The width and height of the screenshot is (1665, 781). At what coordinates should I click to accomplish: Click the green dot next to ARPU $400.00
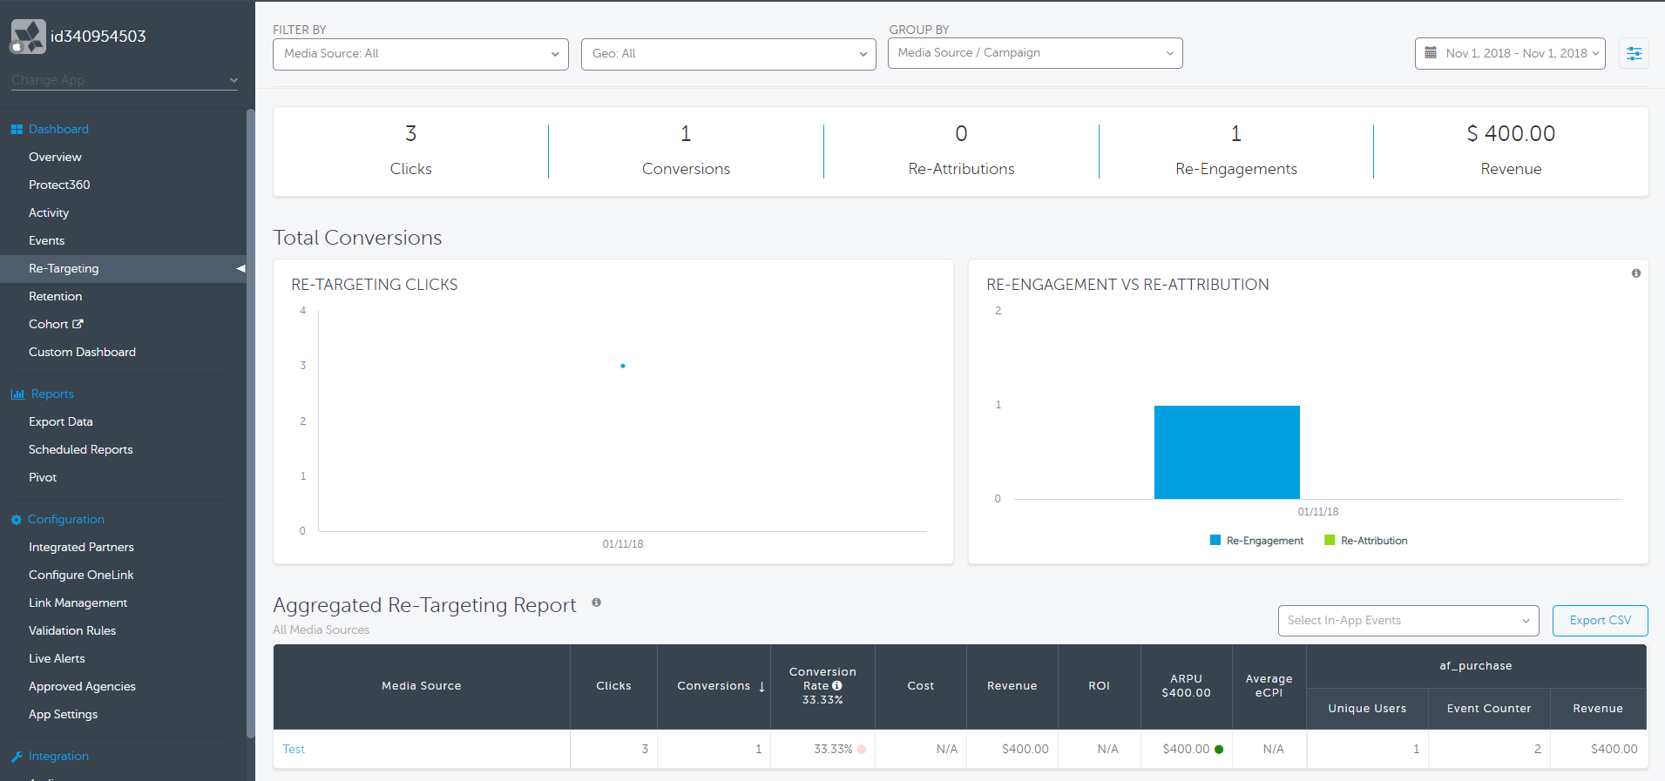pos(1219,750)
